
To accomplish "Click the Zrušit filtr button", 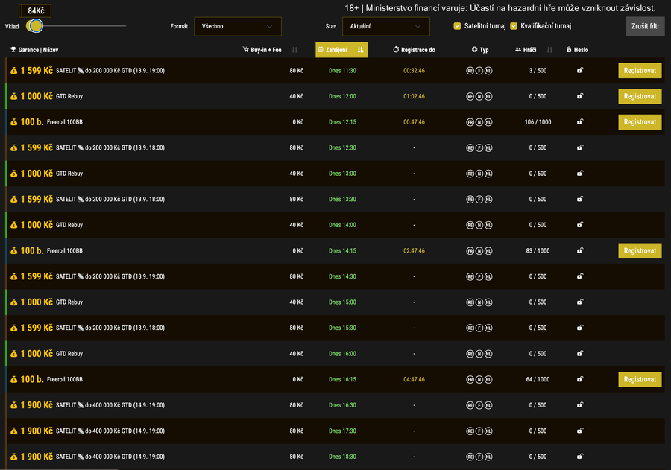I will [x=645, y=27].
